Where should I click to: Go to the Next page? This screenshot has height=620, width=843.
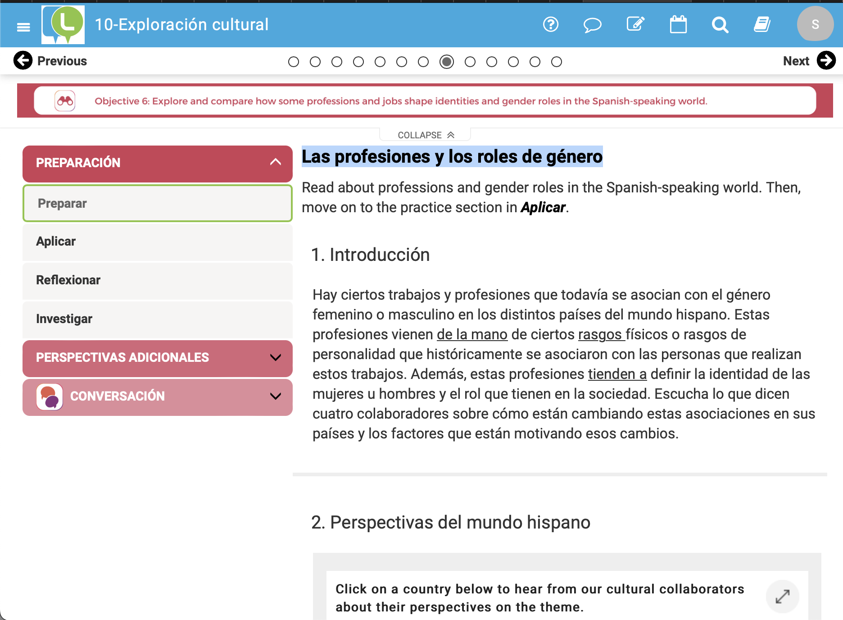[x=809, y=61]
